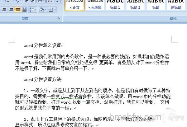Toggle the highlighted justify alignment button
The height and width of the screenshot is (127, 187).
tap(18, 9)
